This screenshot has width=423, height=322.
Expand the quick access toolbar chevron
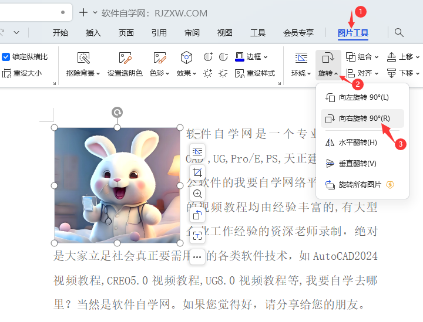click(x=16, y=33)
